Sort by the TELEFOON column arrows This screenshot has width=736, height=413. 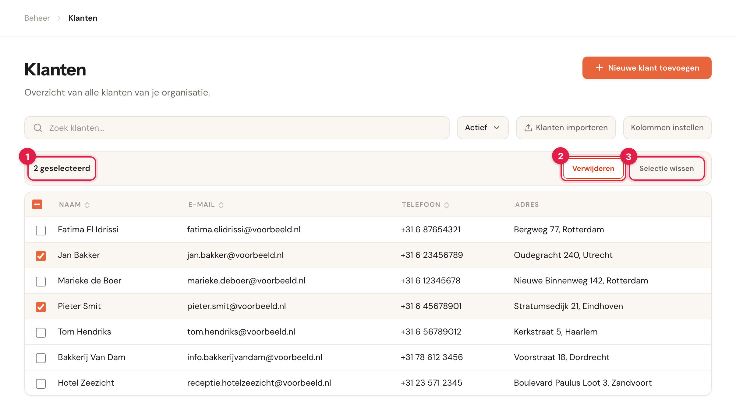[447, 205]
